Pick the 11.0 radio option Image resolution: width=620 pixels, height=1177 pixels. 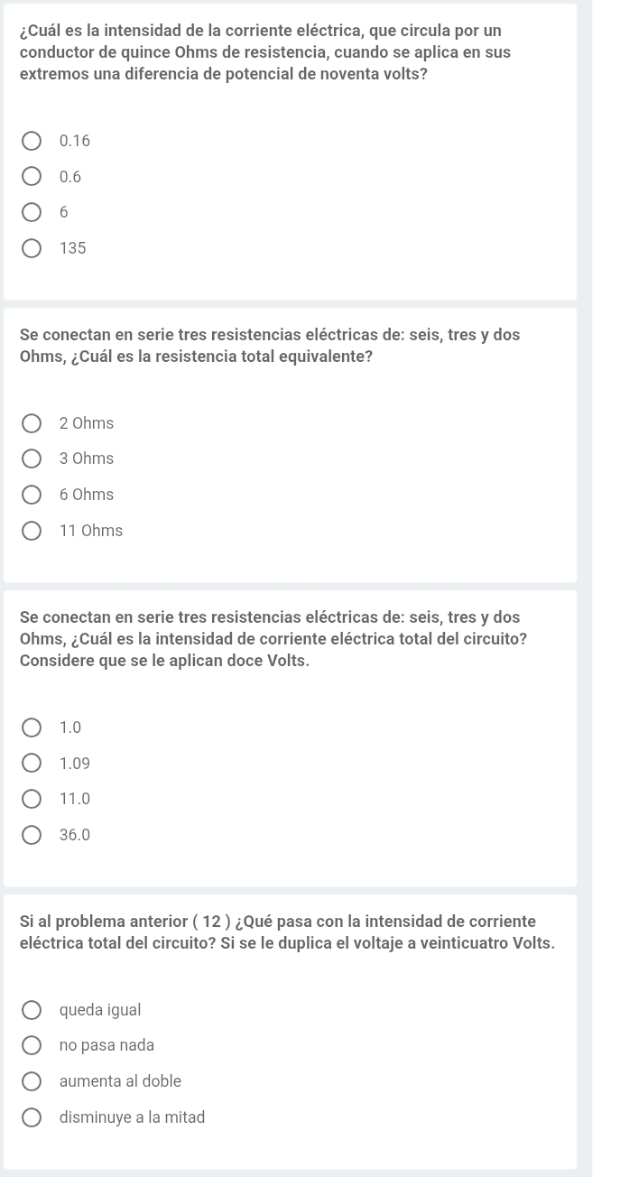32,799
